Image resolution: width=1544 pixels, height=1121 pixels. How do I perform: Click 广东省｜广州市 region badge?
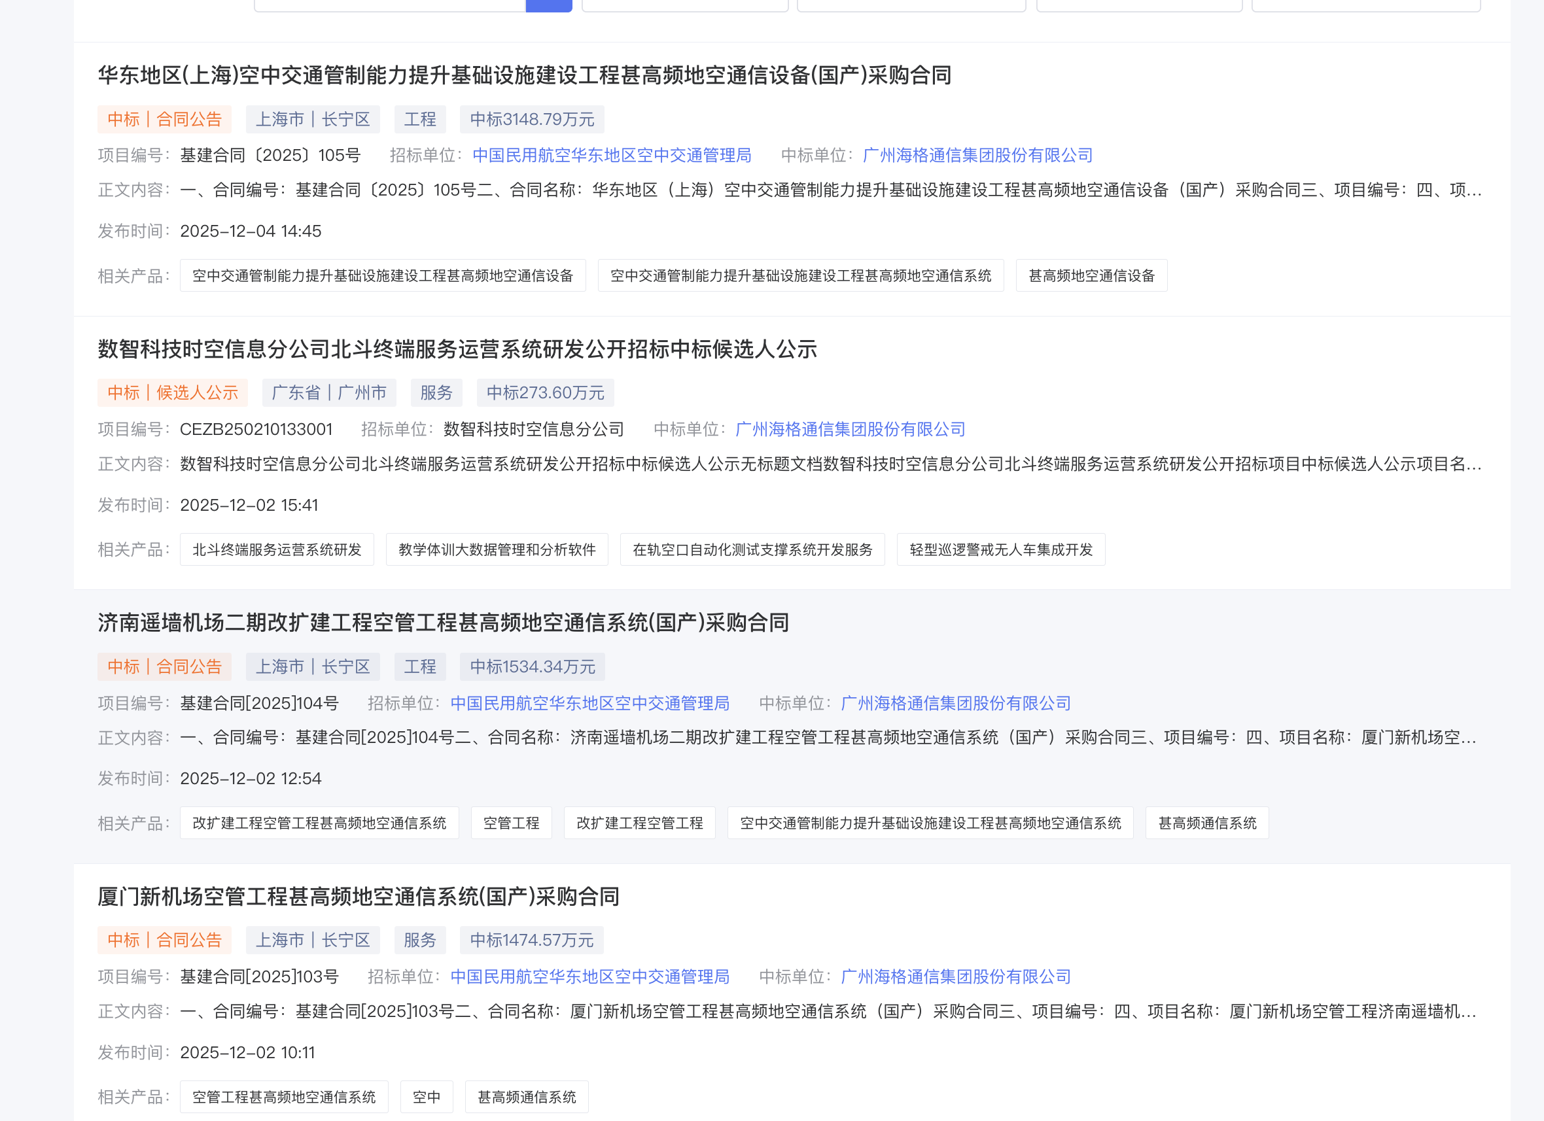pyautogui.click(x=329, y=392)
